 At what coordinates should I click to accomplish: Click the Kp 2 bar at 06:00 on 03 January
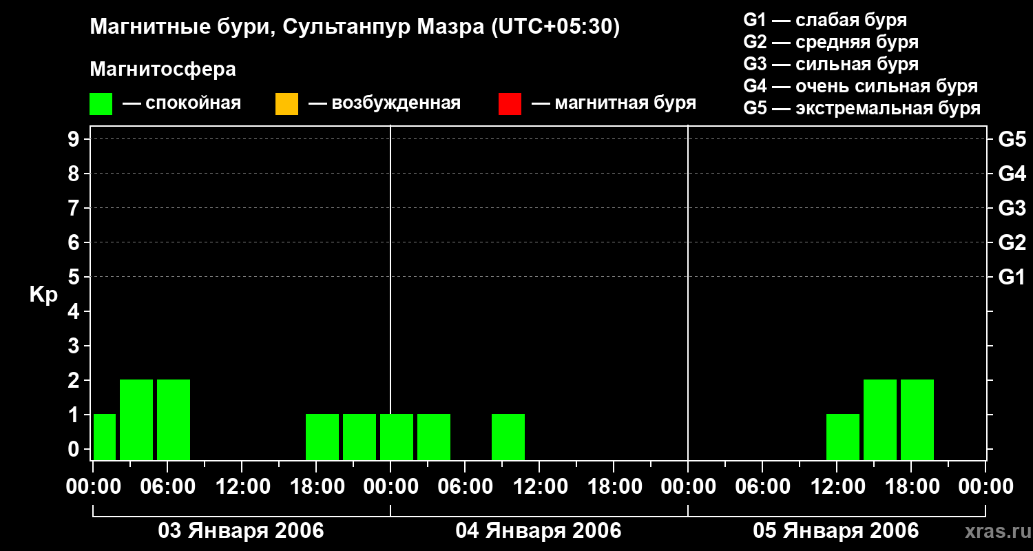174,419
